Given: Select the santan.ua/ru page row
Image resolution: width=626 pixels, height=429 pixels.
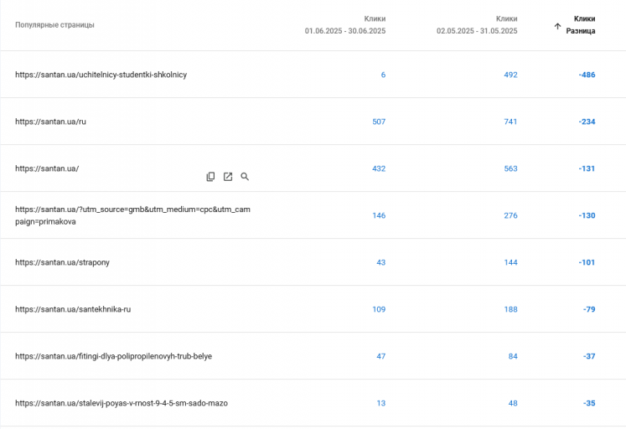Looking at the screenshot, I should (313, 121).
